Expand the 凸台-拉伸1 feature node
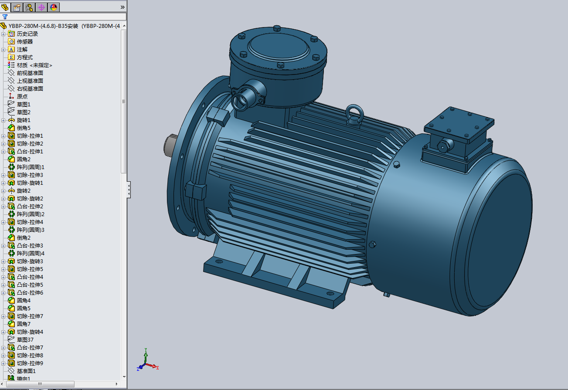This screenshot has width=568, height=390. 3,152
